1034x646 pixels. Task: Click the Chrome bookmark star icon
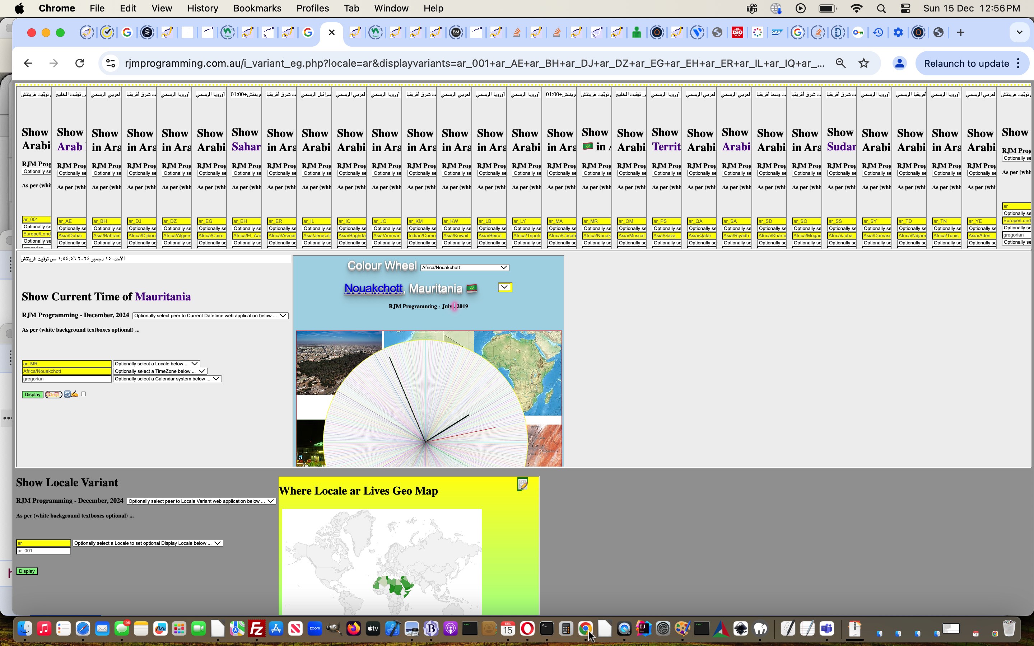pyautogui.click(x=863, y=62)
